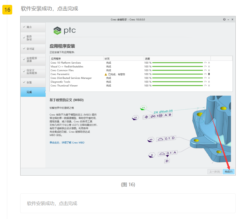This screenshot has height=219, width=238.
Task: Click the 应用程序 column header
Action: coord(77,58)
